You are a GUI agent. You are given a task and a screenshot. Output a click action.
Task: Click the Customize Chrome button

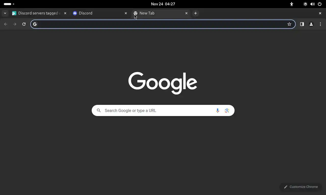coord(301,187)
